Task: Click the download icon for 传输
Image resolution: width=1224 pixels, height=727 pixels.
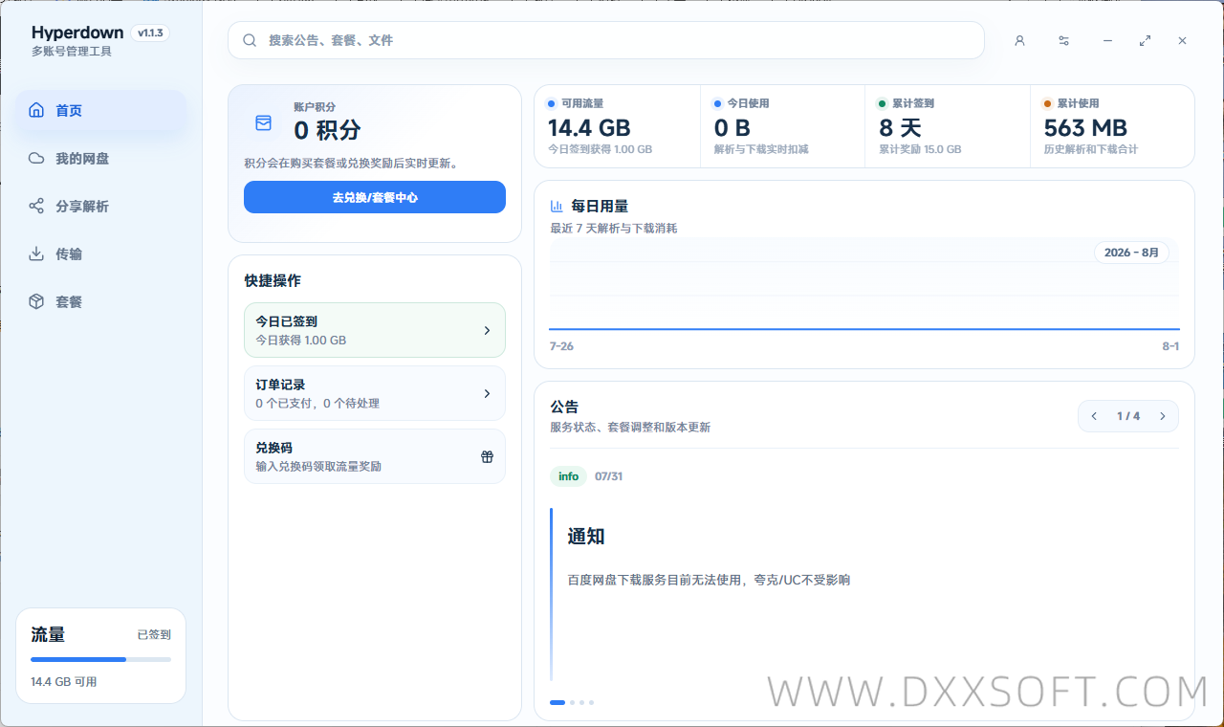Action: click(x=36, y=253)
